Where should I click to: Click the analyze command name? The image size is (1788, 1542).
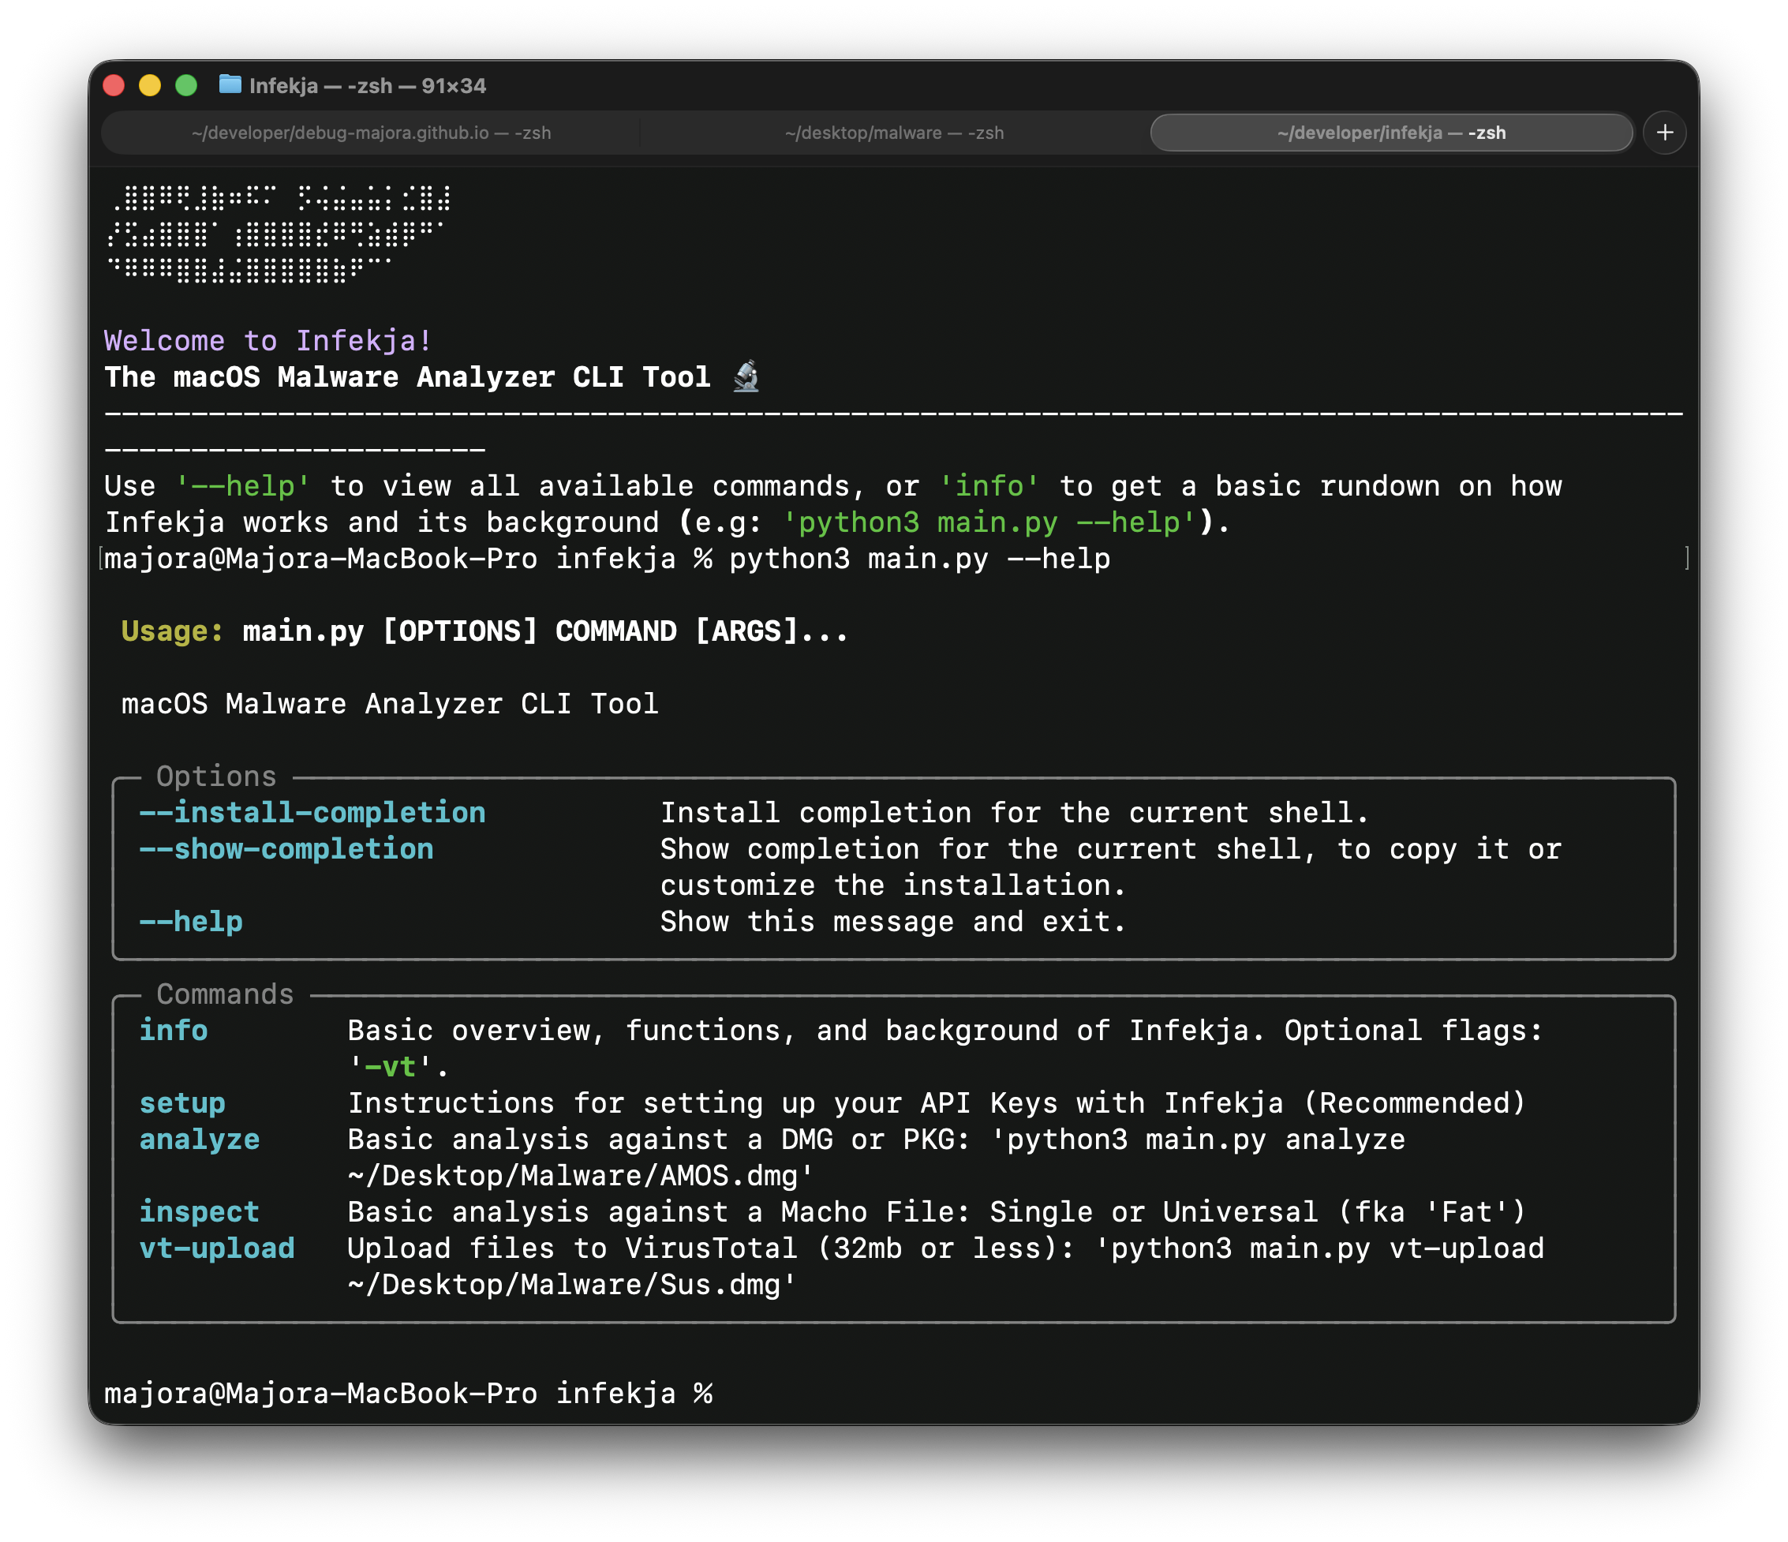(200, 1139)
